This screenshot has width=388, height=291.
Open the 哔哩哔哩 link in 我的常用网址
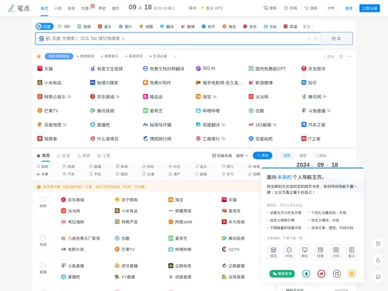(207, 110)
